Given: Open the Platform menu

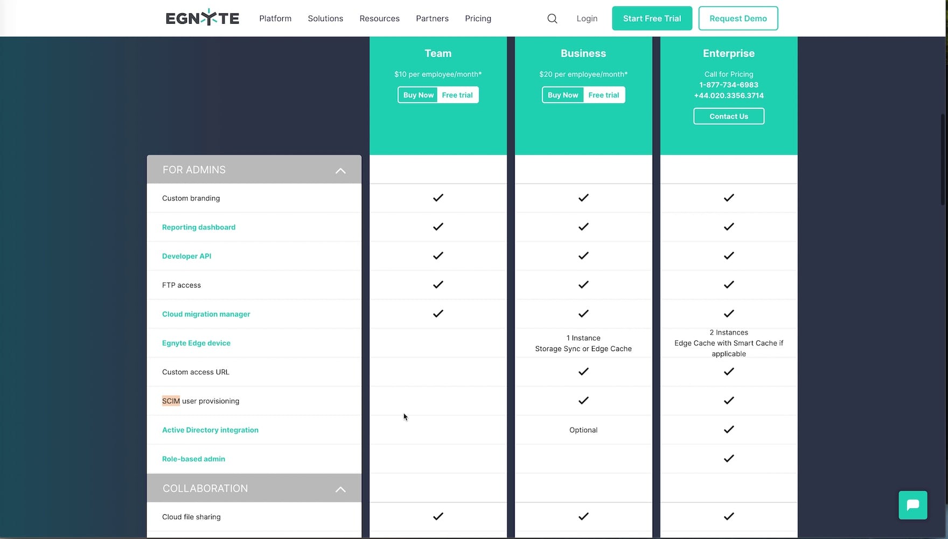Looking at the screenshot, I should pos(275,18).
